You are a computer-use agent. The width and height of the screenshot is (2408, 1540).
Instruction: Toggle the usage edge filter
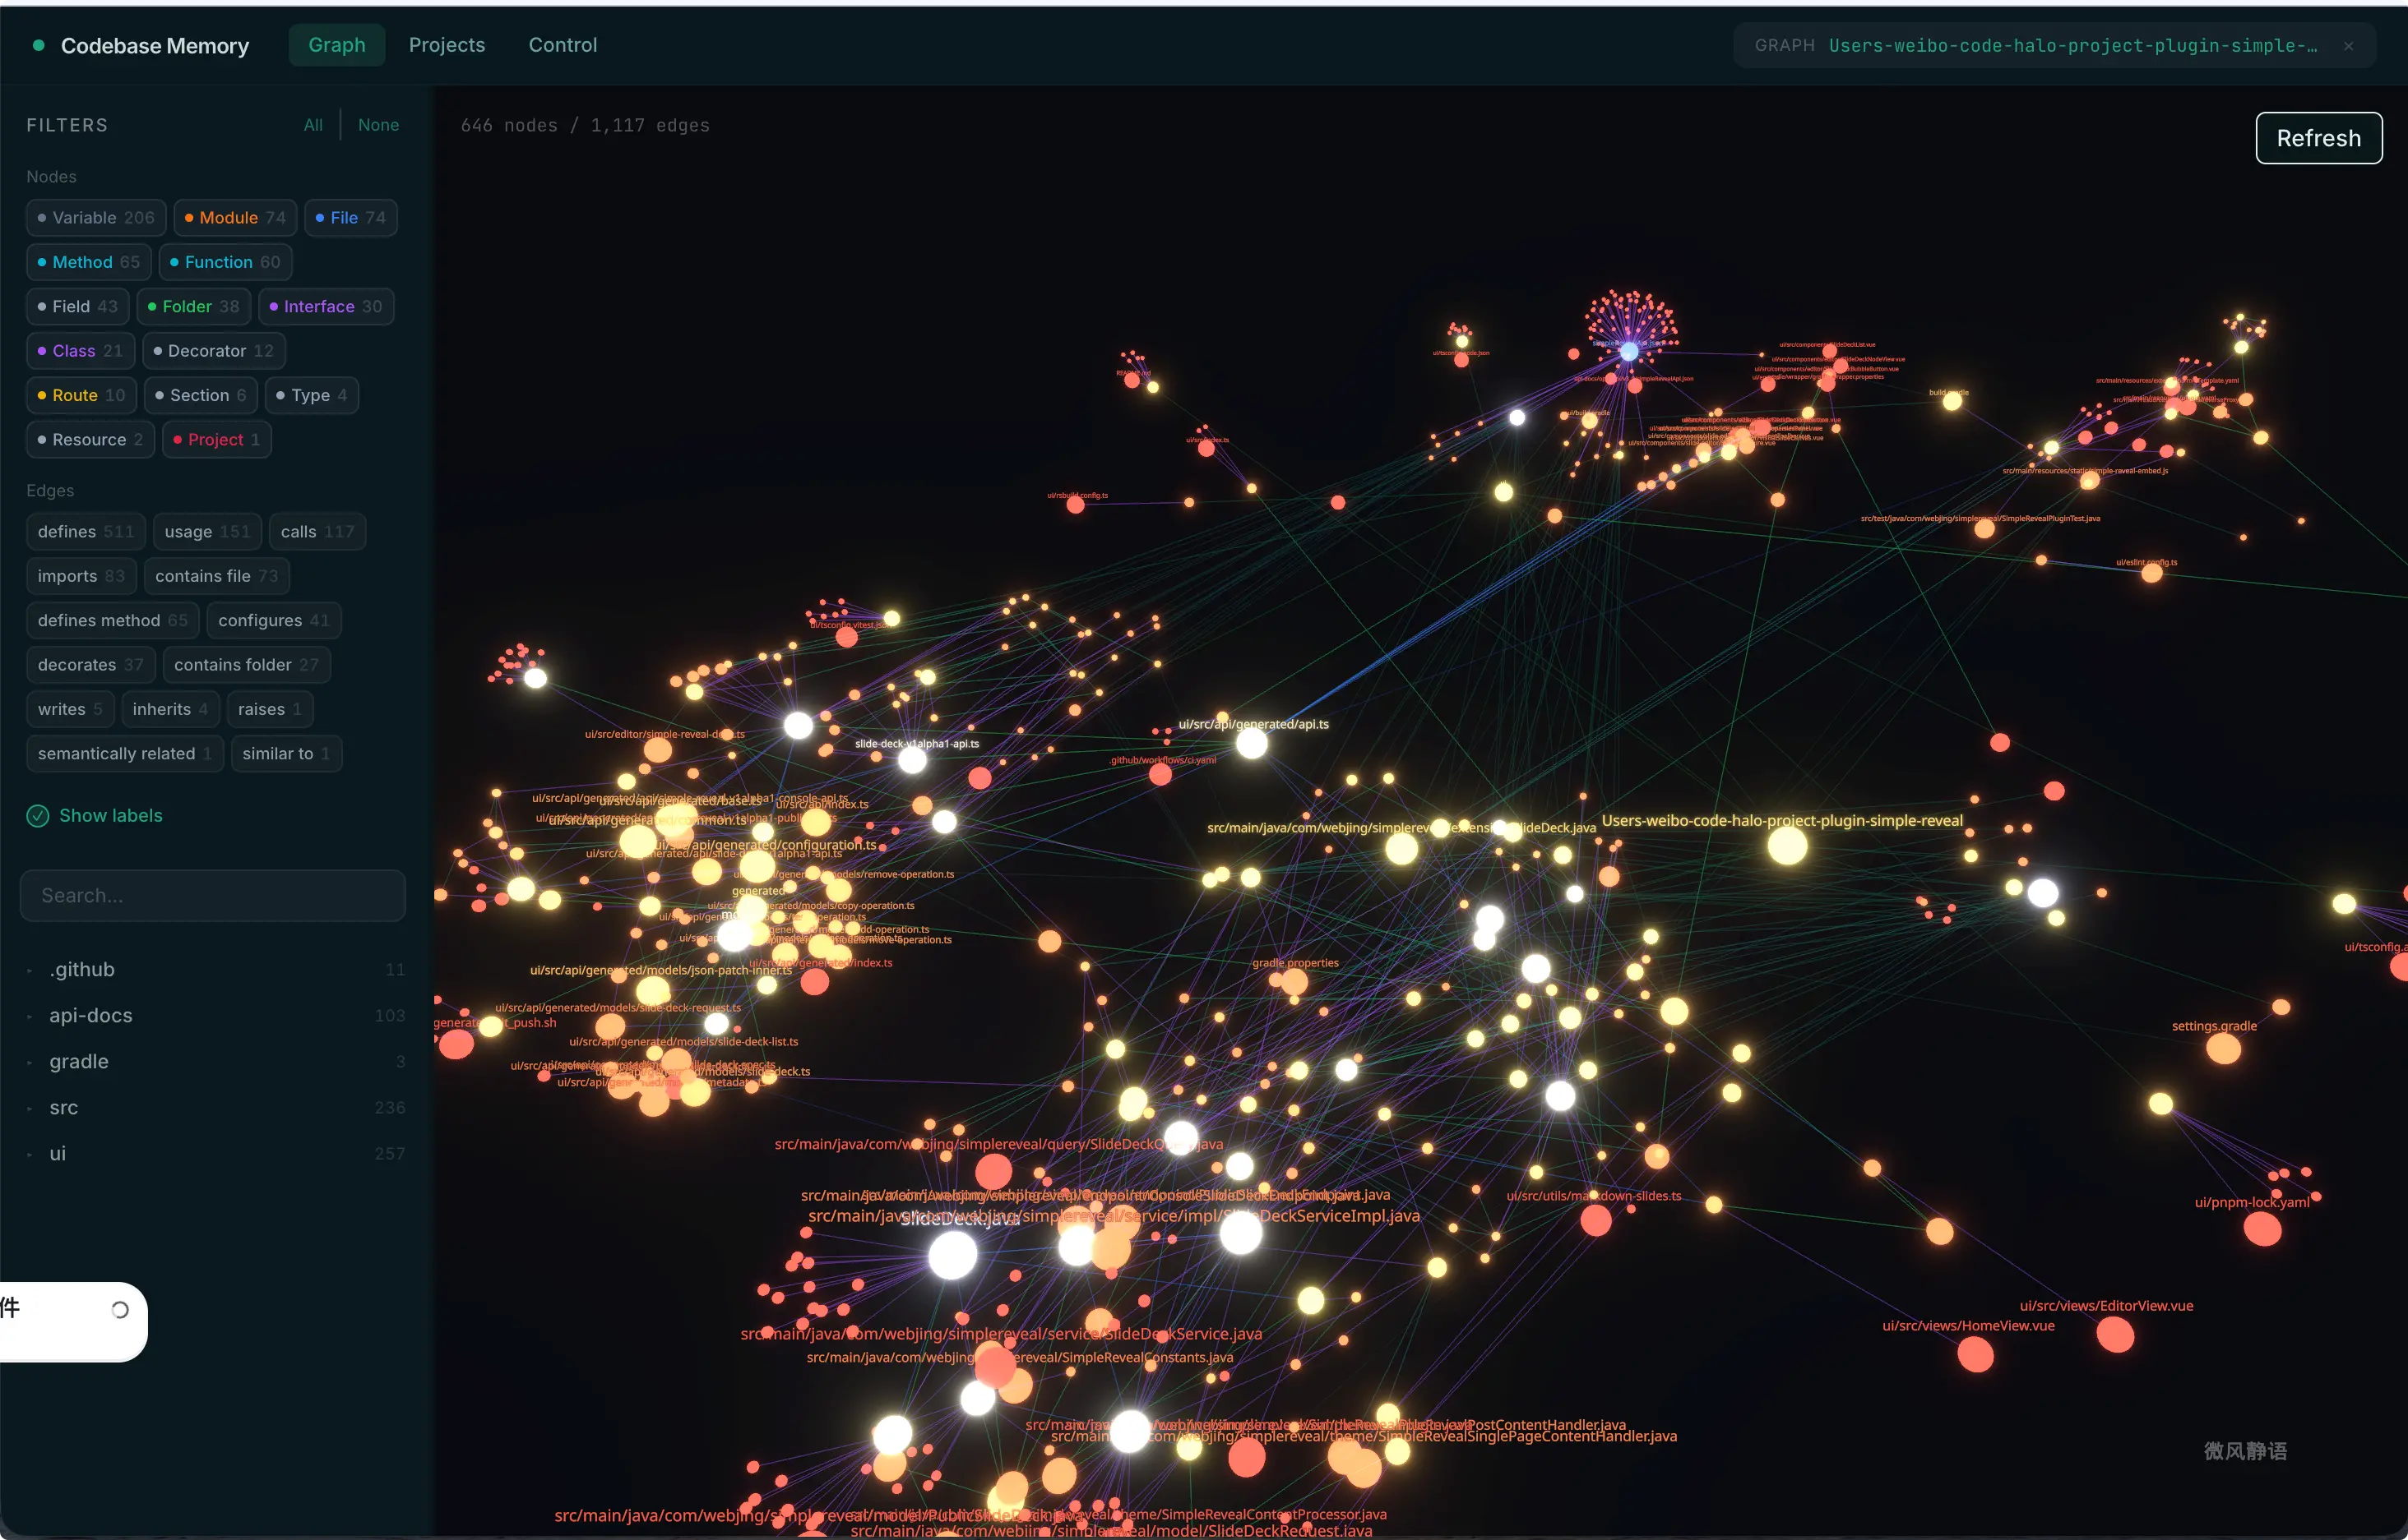(x=207, y=532)
